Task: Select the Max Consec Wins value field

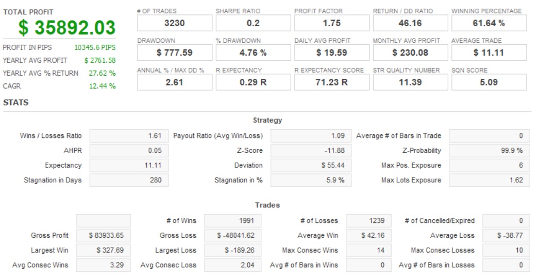Action: (366, 251)
